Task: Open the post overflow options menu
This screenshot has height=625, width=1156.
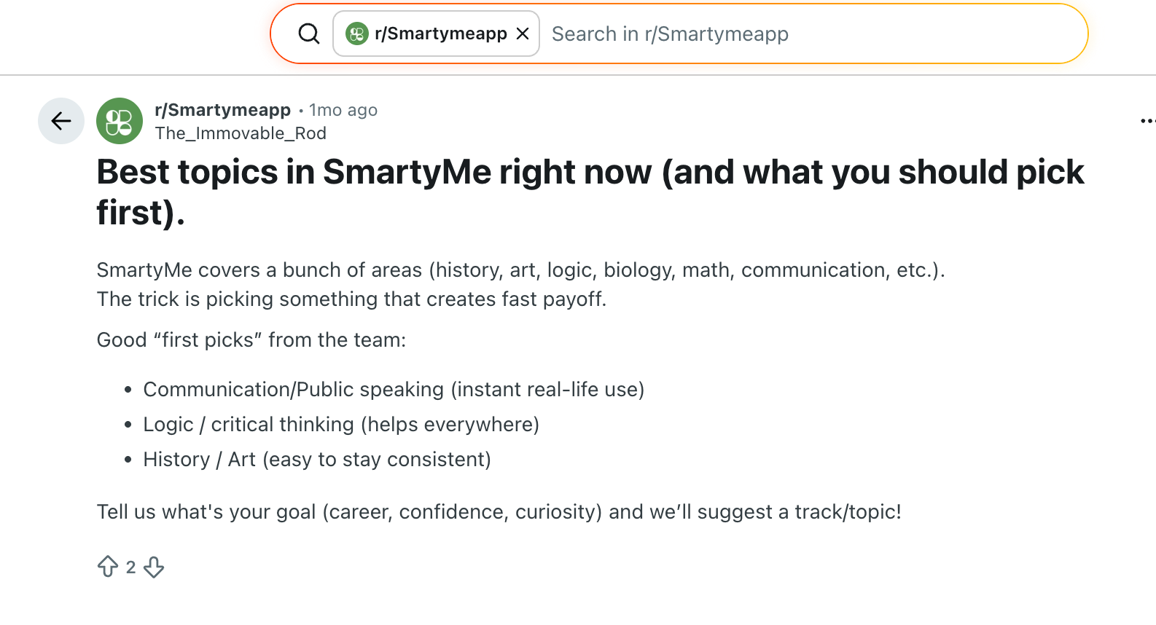Action: (1147, 121)
